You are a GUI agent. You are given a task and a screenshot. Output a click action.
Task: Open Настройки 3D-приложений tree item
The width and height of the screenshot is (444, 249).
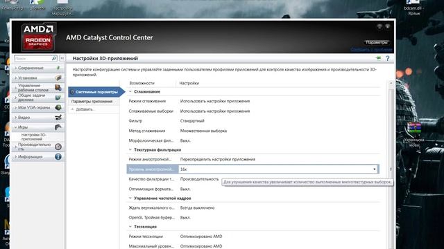[x=33, y=137]
